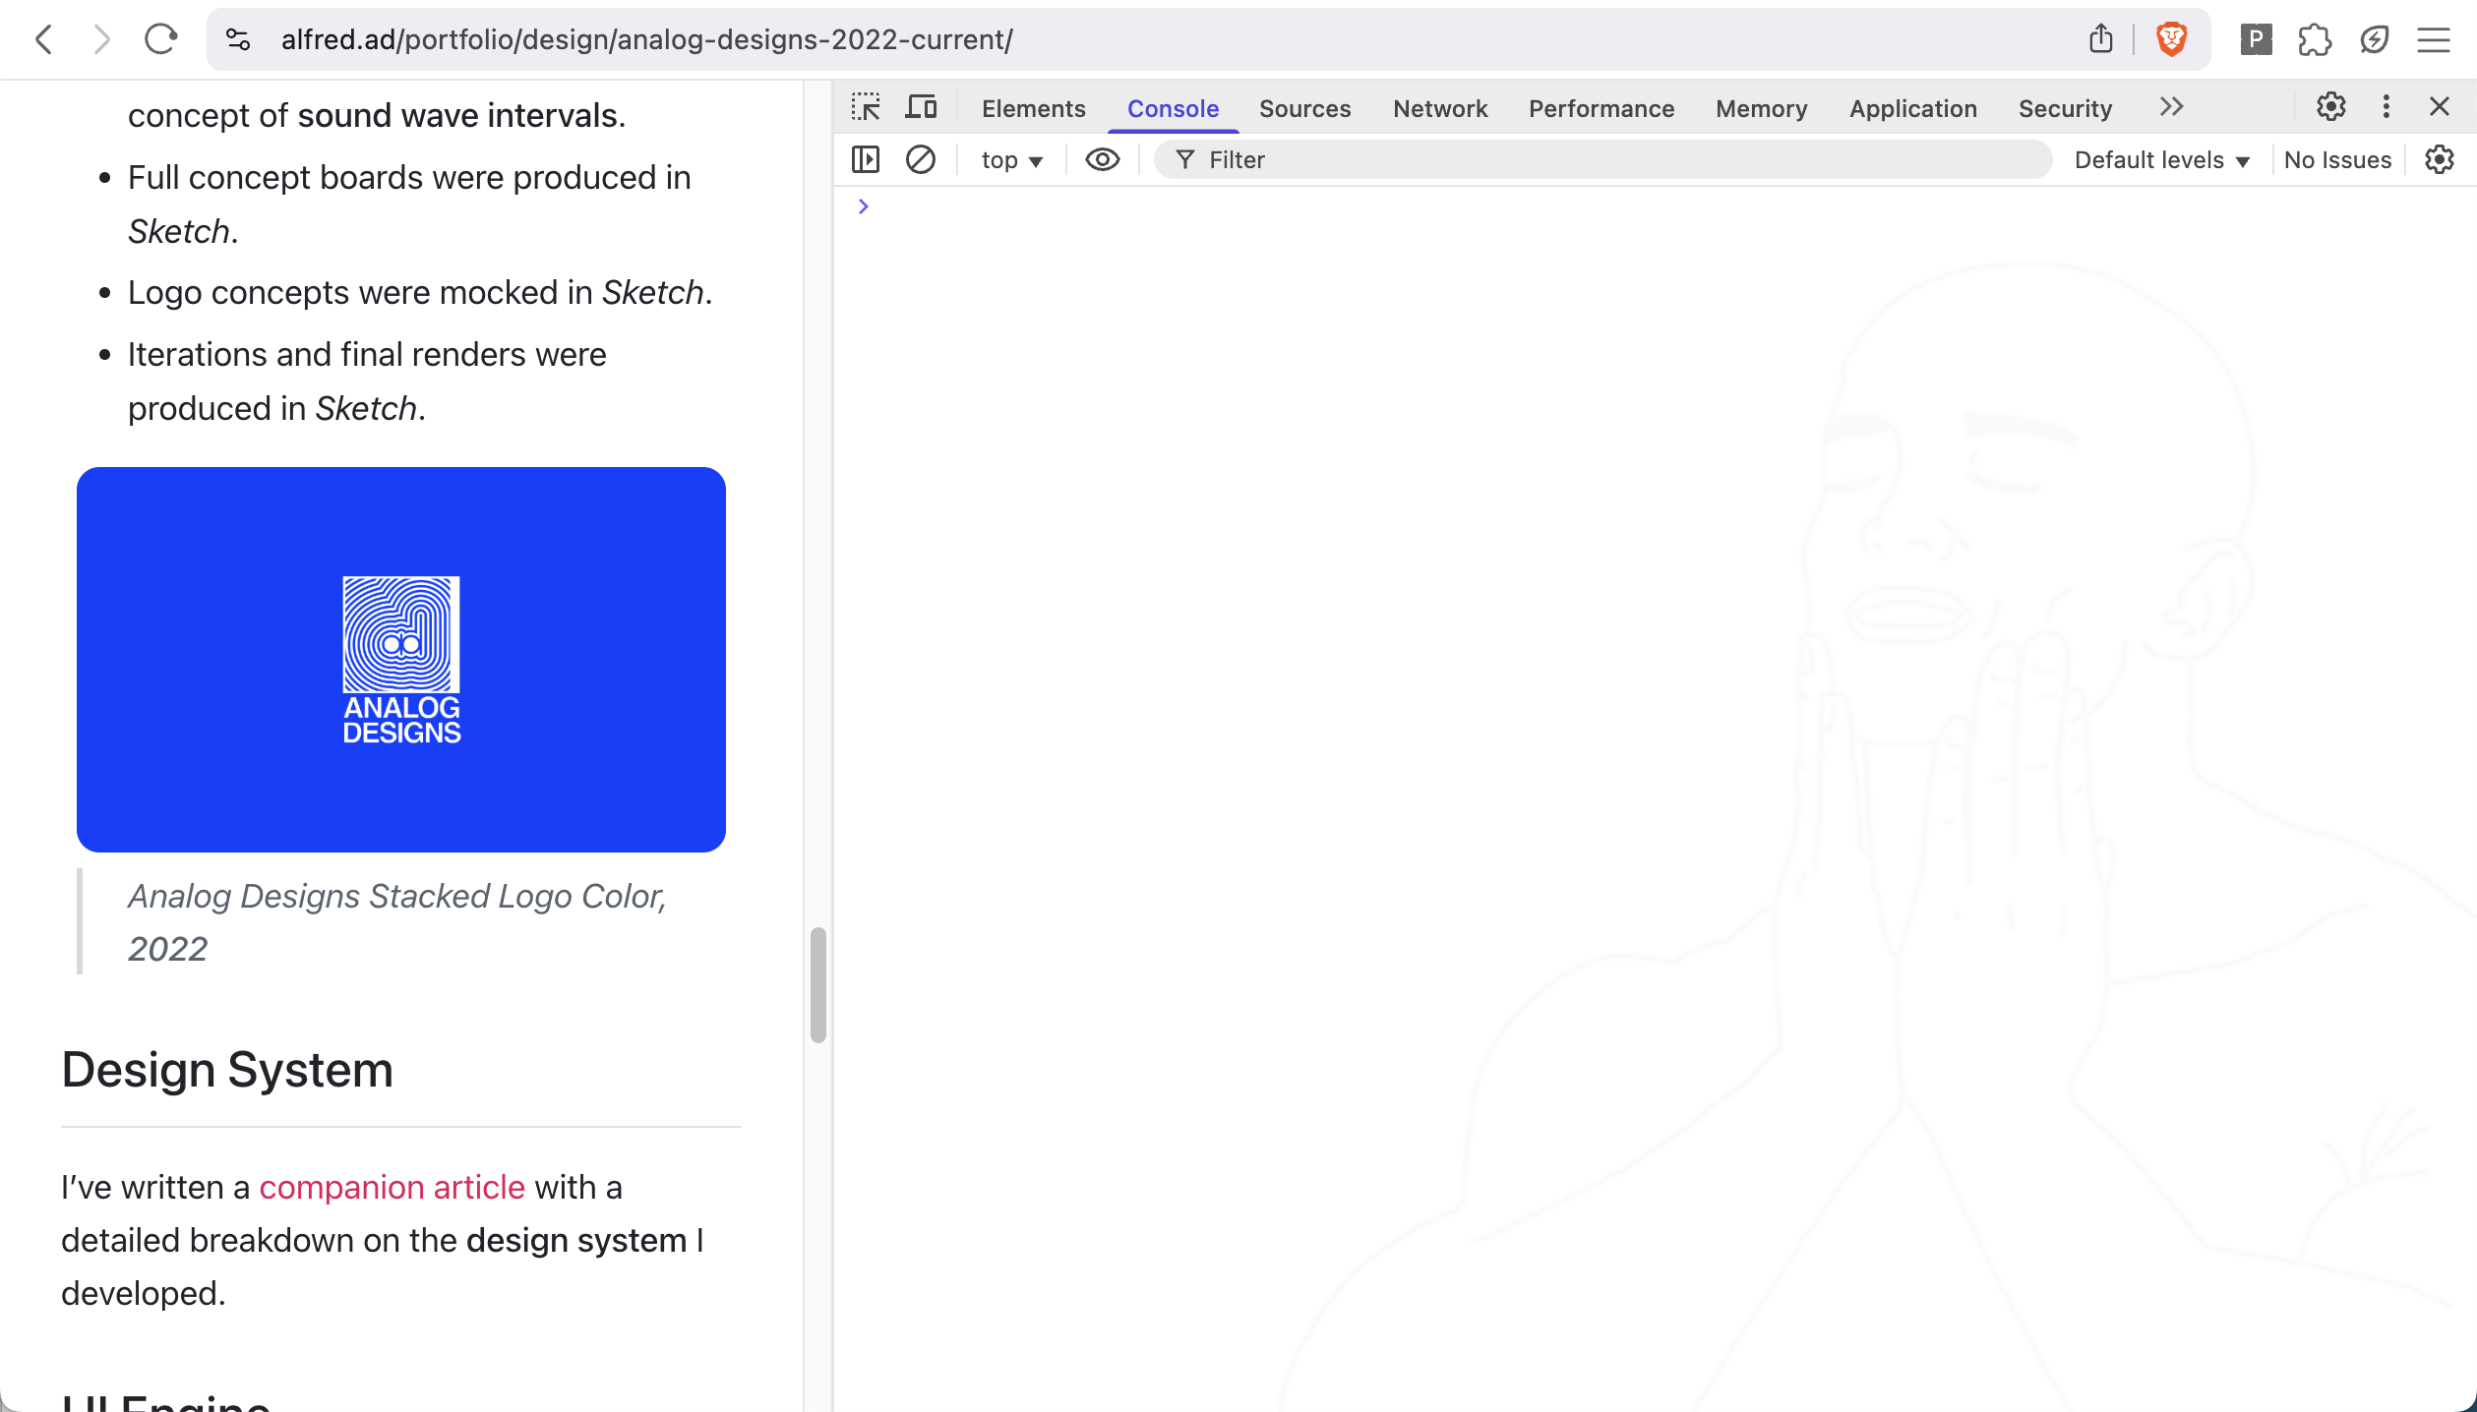Click the clear console icon
The image size is (2477, 1412).
pyautogui.click(x=920, y=159)
